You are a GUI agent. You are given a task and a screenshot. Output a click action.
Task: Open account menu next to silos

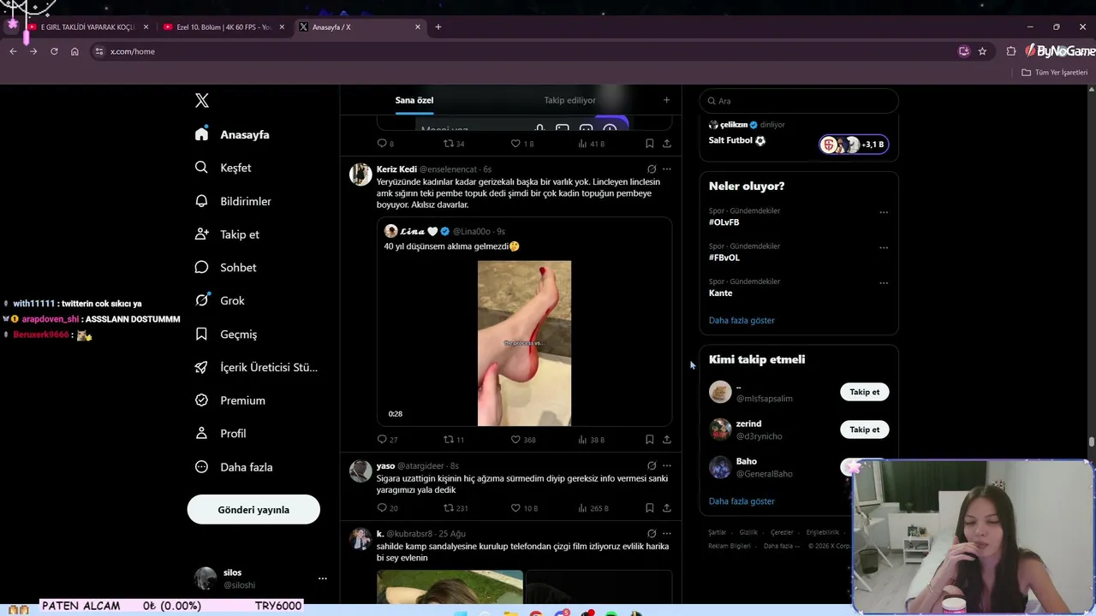tap(323, 578)
